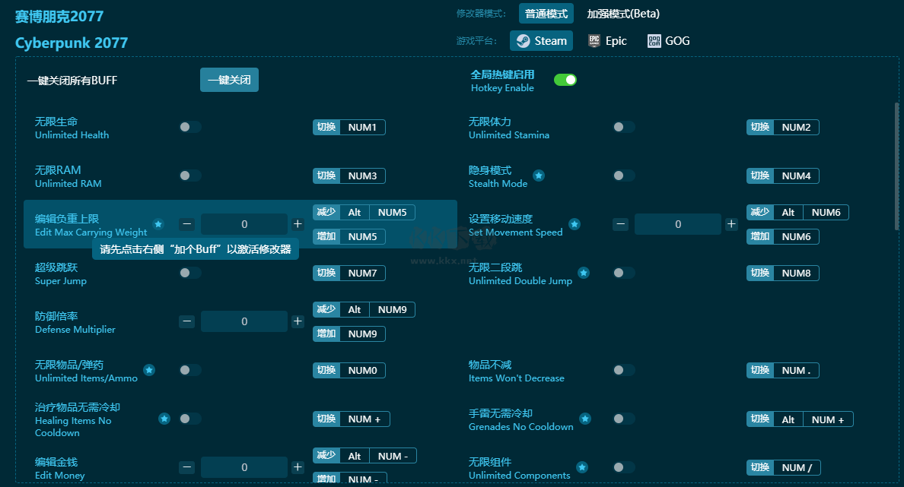Click the star icon next to Unlimited Double Jump
904x487 pixels.
point(584,273)
